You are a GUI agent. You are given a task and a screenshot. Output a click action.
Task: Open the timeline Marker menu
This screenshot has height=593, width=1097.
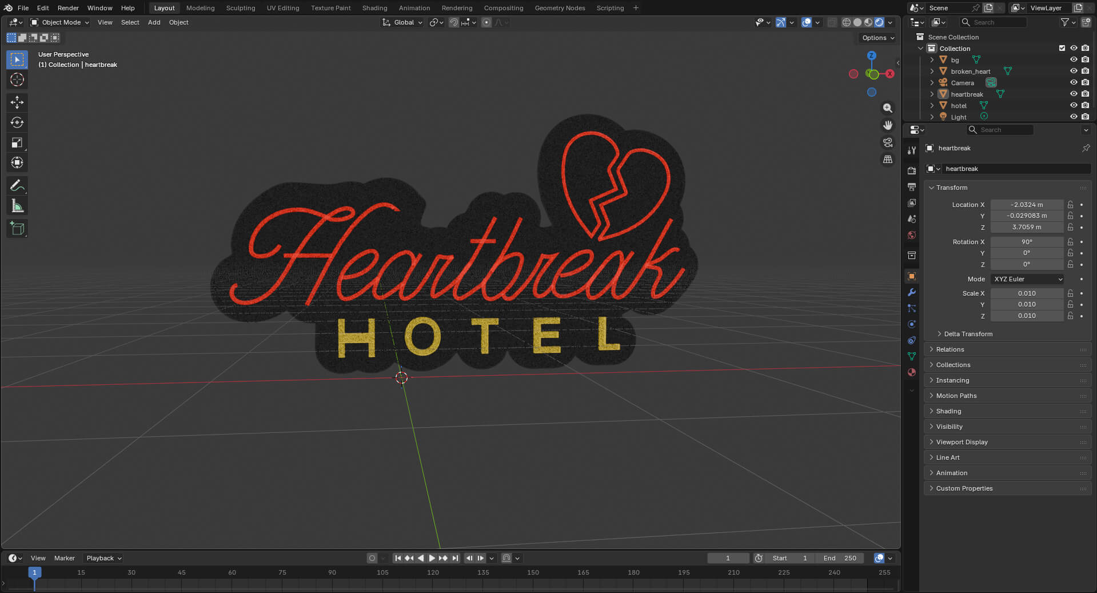click(x=64, y=558)
